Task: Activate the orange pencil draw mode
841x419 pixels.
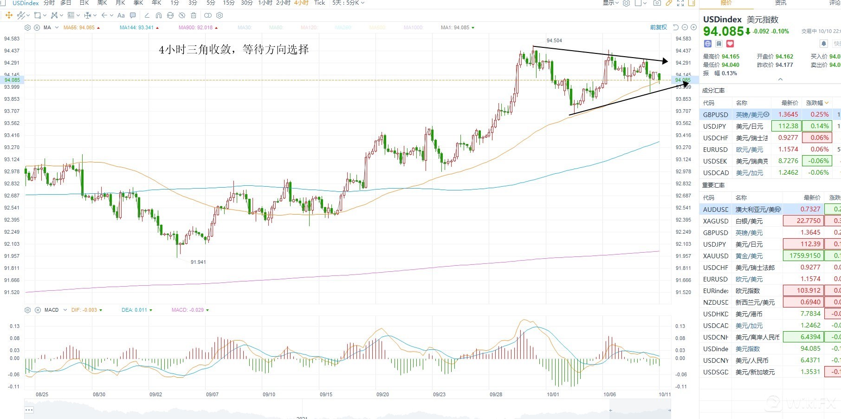Action: [x=669, y=3]
